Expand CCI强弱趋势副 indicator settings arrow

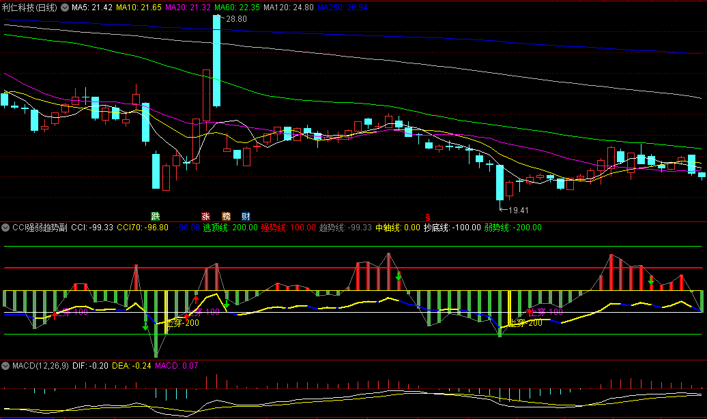pyautogui.click(x=5, y=228)
